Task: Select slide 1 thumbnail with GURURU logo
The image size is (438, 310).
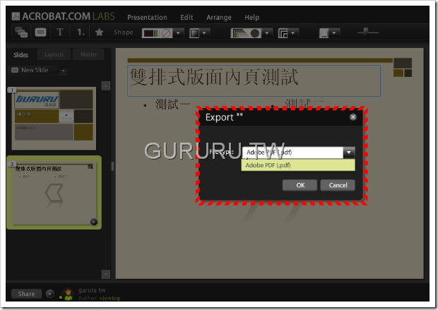Action: [54, 119]
